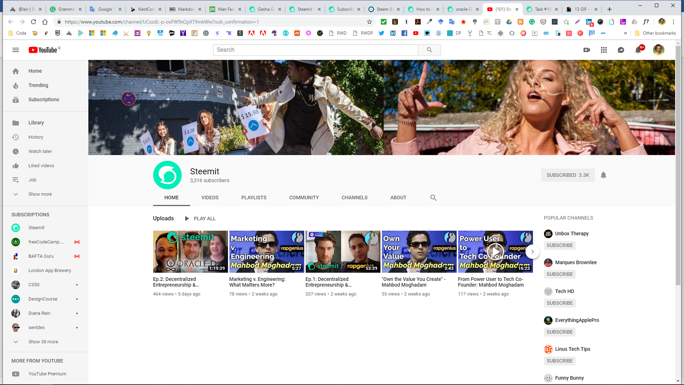Go to Home in sidebar

tap(46, 71)
